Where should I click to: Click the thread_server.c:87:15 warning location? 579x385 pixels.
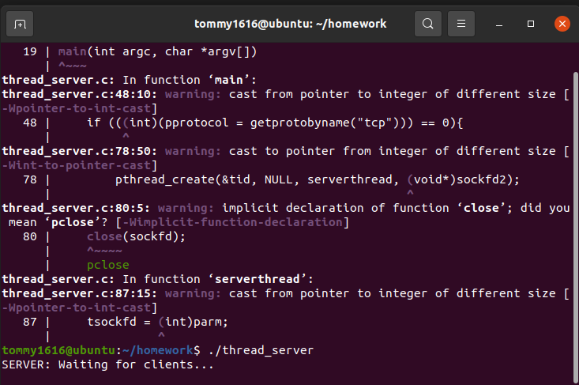(81, 293)
